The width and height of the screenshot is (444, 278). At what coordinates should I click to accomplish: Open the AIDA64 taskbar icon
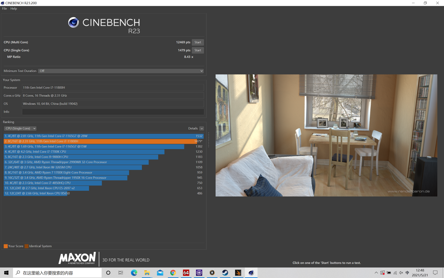click(186, 273)
